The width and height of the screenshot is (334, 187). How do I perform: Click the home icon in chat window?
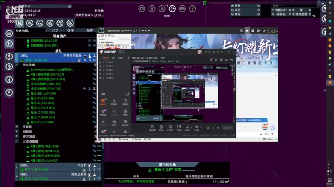(x=247, y=30)
